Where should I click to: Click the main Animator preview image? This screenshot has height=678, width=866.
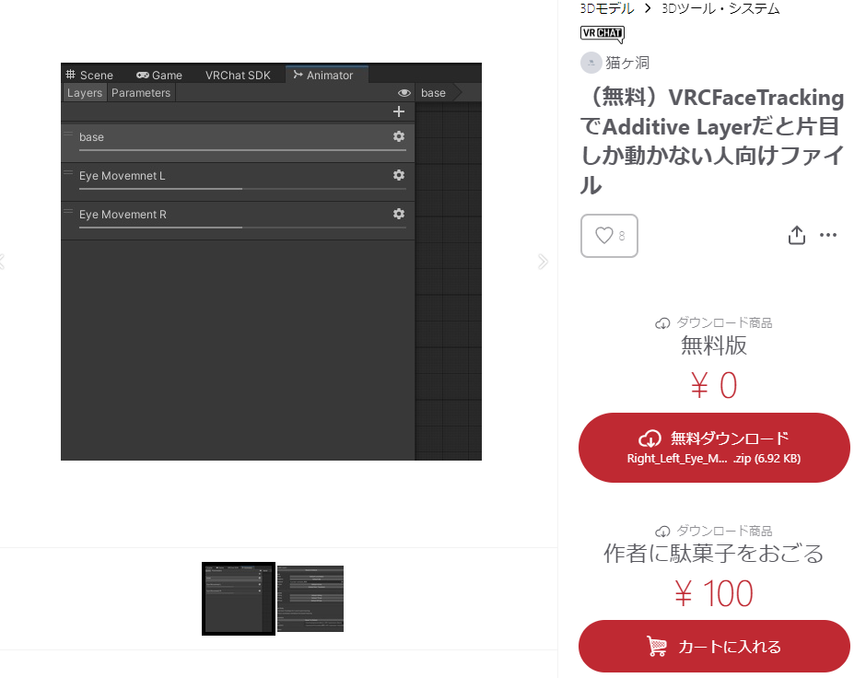pyautogui.click(x=271, y=262)
